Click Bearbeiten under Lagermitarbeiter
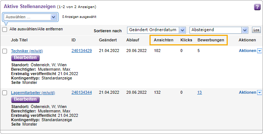This screenshot has height=134, width=263. click(x=25, y=100)
